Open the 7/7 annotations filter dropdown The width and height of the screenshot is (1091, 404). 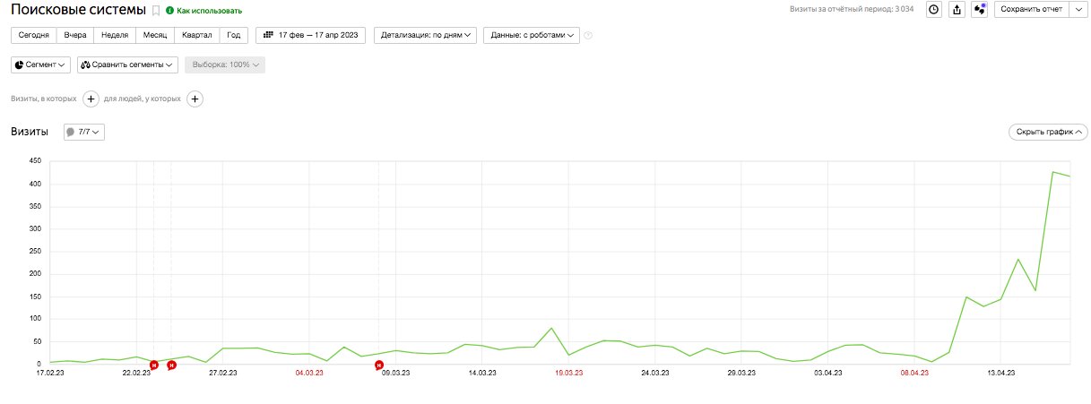(84, 132)
